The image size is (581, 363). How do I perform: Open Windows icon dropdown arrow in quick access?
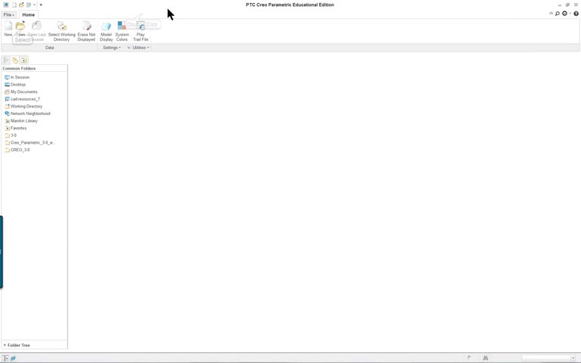coord(34,5)
